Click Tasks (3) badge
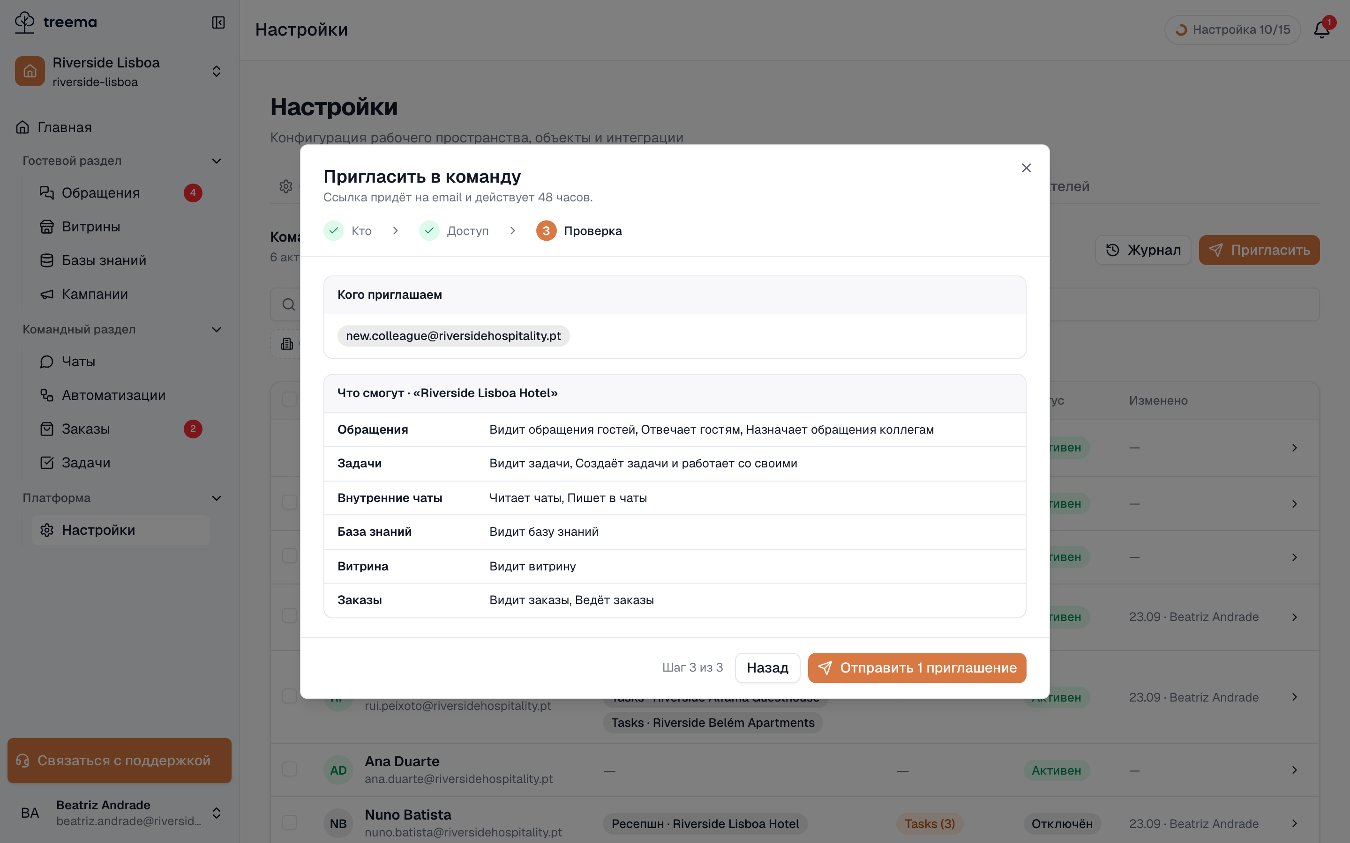1350x843 pixels. pos(930,823)
